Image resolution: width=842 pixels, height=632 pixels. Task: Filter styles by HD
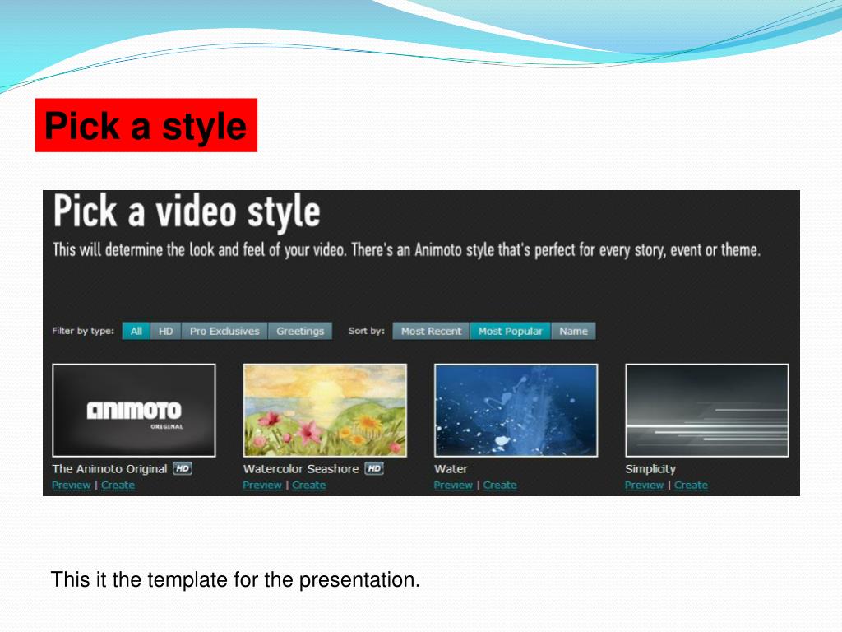166,331
